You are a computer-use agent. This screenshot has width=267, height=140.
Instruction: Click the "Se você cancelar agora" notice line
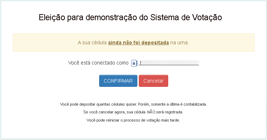133,112
